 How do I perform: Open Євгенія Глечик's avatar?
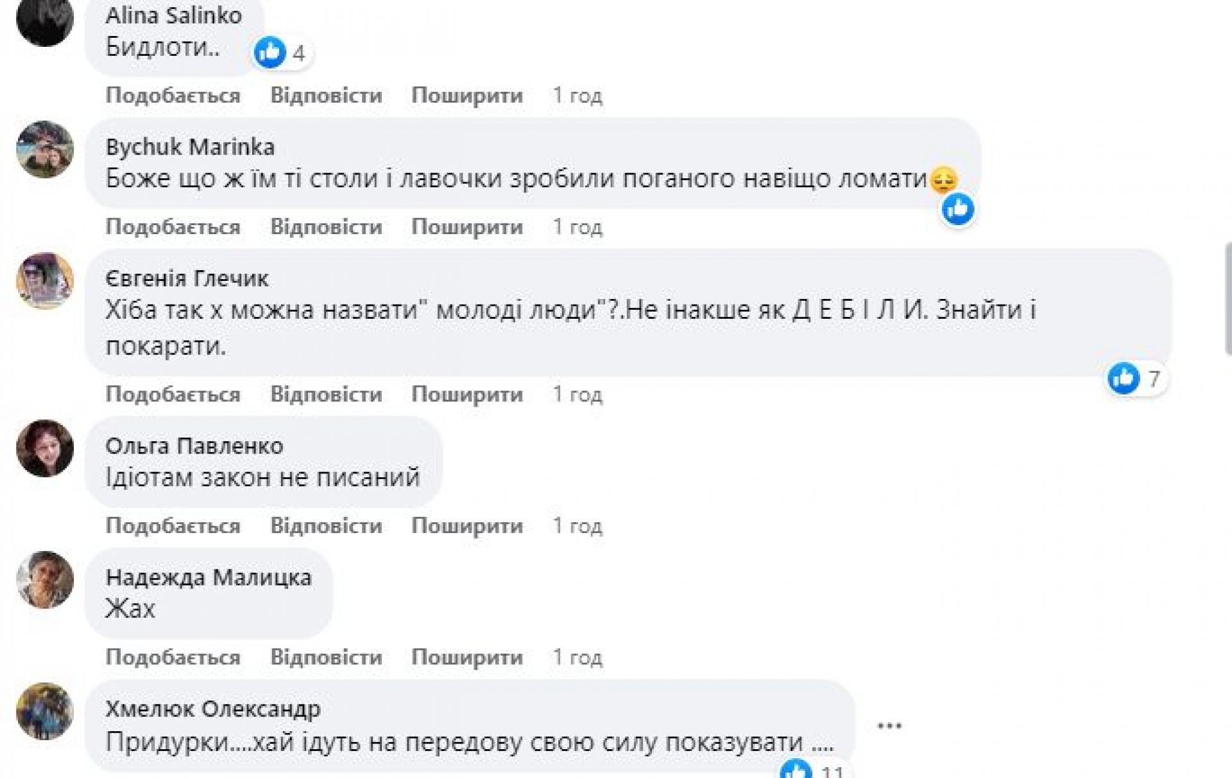(x=45, y=281)
